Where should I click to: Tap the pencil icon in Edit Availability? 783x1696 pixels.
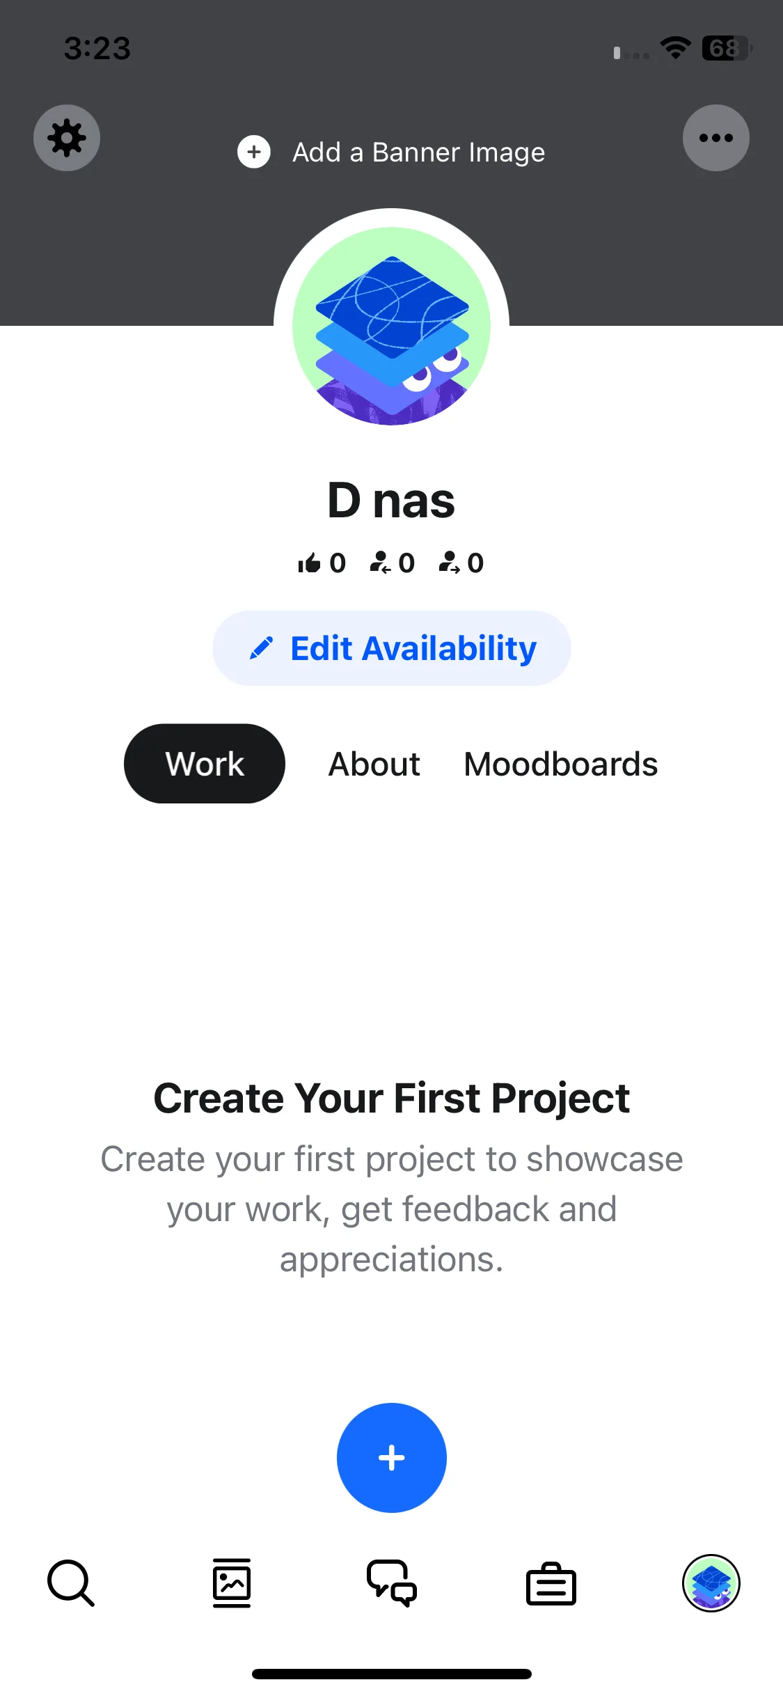(261, 648)
